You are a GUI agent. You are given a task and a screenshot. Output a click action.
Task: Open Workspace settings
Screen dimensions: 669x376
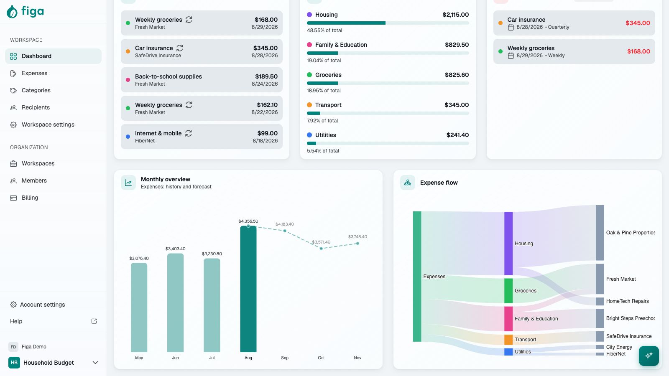[x=53, y=124]
